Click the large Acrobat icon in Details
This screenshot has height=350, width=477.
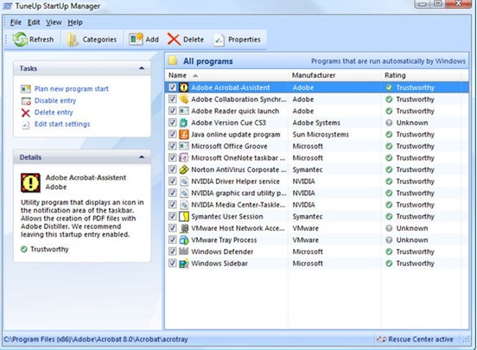(30, 183)
